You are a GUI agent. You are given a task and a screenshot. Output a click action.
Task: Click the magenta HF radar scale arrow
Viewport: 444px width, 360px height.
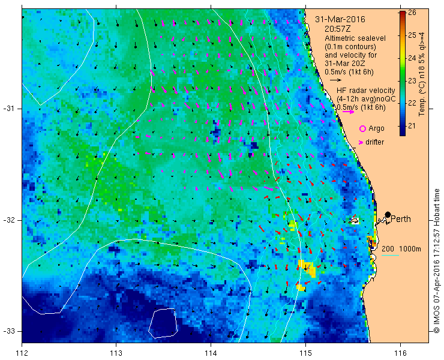point(348,112)
